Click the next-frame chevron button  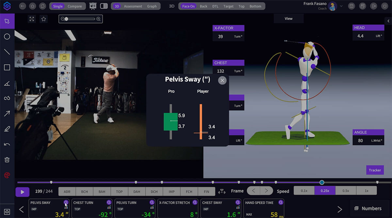[x=266, y=190]
